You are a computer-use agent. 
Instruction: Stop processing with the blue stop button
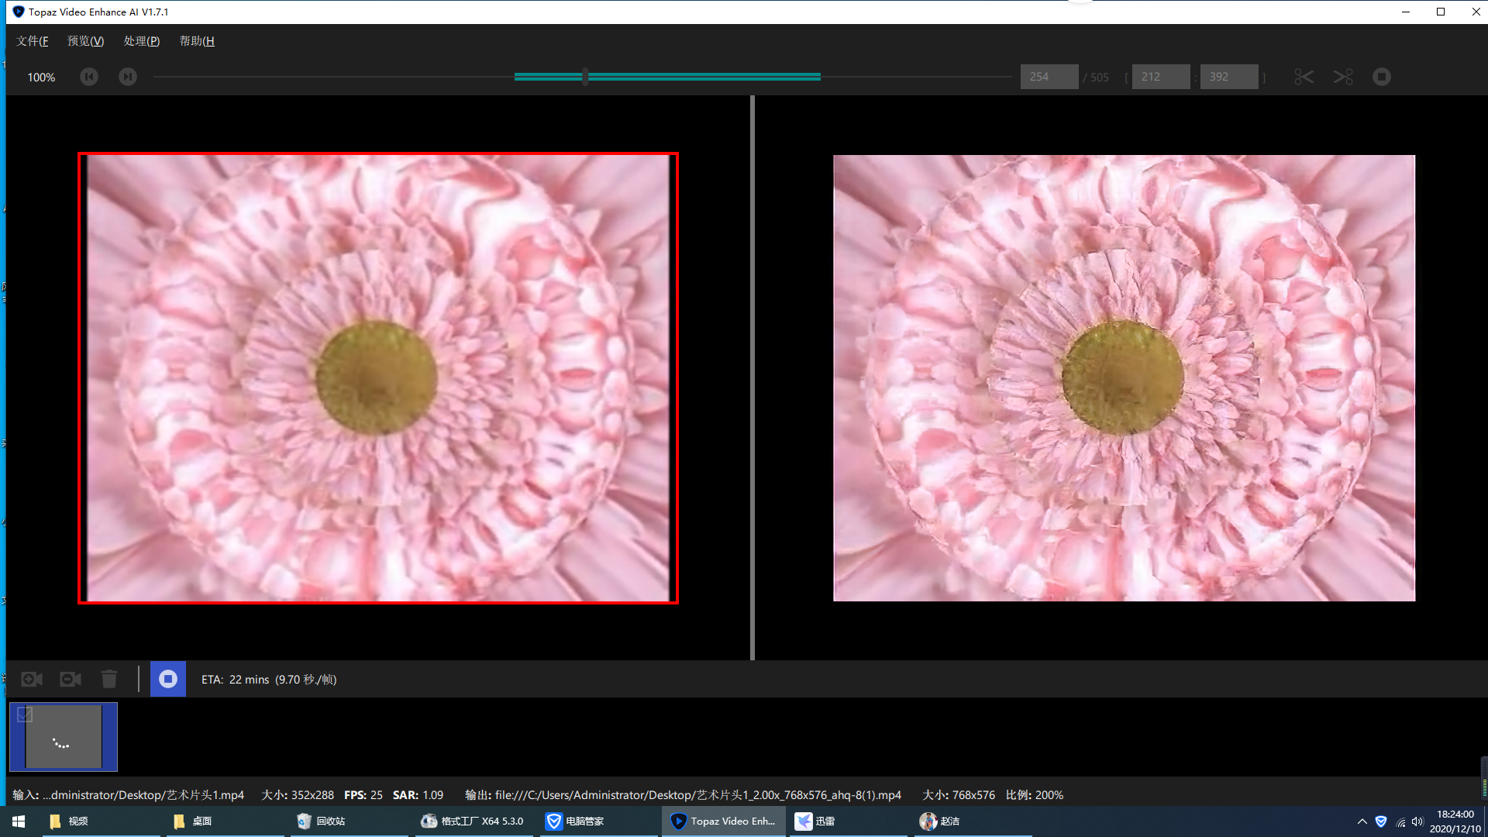coord(168,679)
